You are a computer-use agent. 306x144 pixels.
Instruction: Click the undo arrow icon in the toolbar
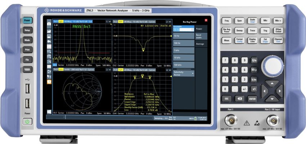point(49,41)
